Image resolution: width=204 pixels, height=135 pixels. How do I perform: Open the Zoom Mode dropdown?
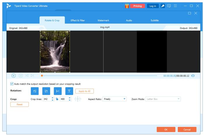pos(163,99)
